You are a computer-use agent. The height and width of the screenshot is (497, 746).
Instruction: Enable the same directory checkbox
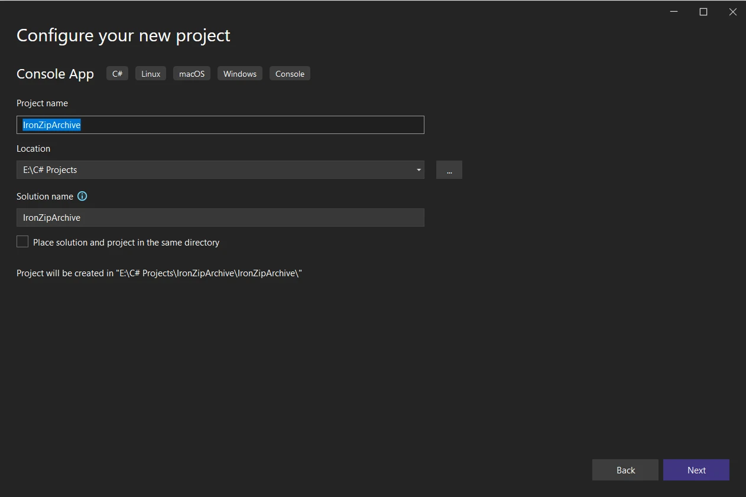(22, 242)
